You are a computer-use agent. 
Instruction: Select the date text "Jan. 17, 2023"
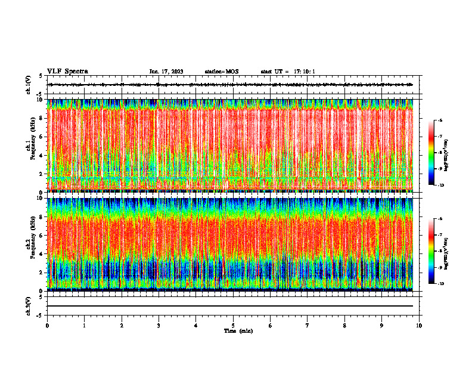click(x=166, y=72)
